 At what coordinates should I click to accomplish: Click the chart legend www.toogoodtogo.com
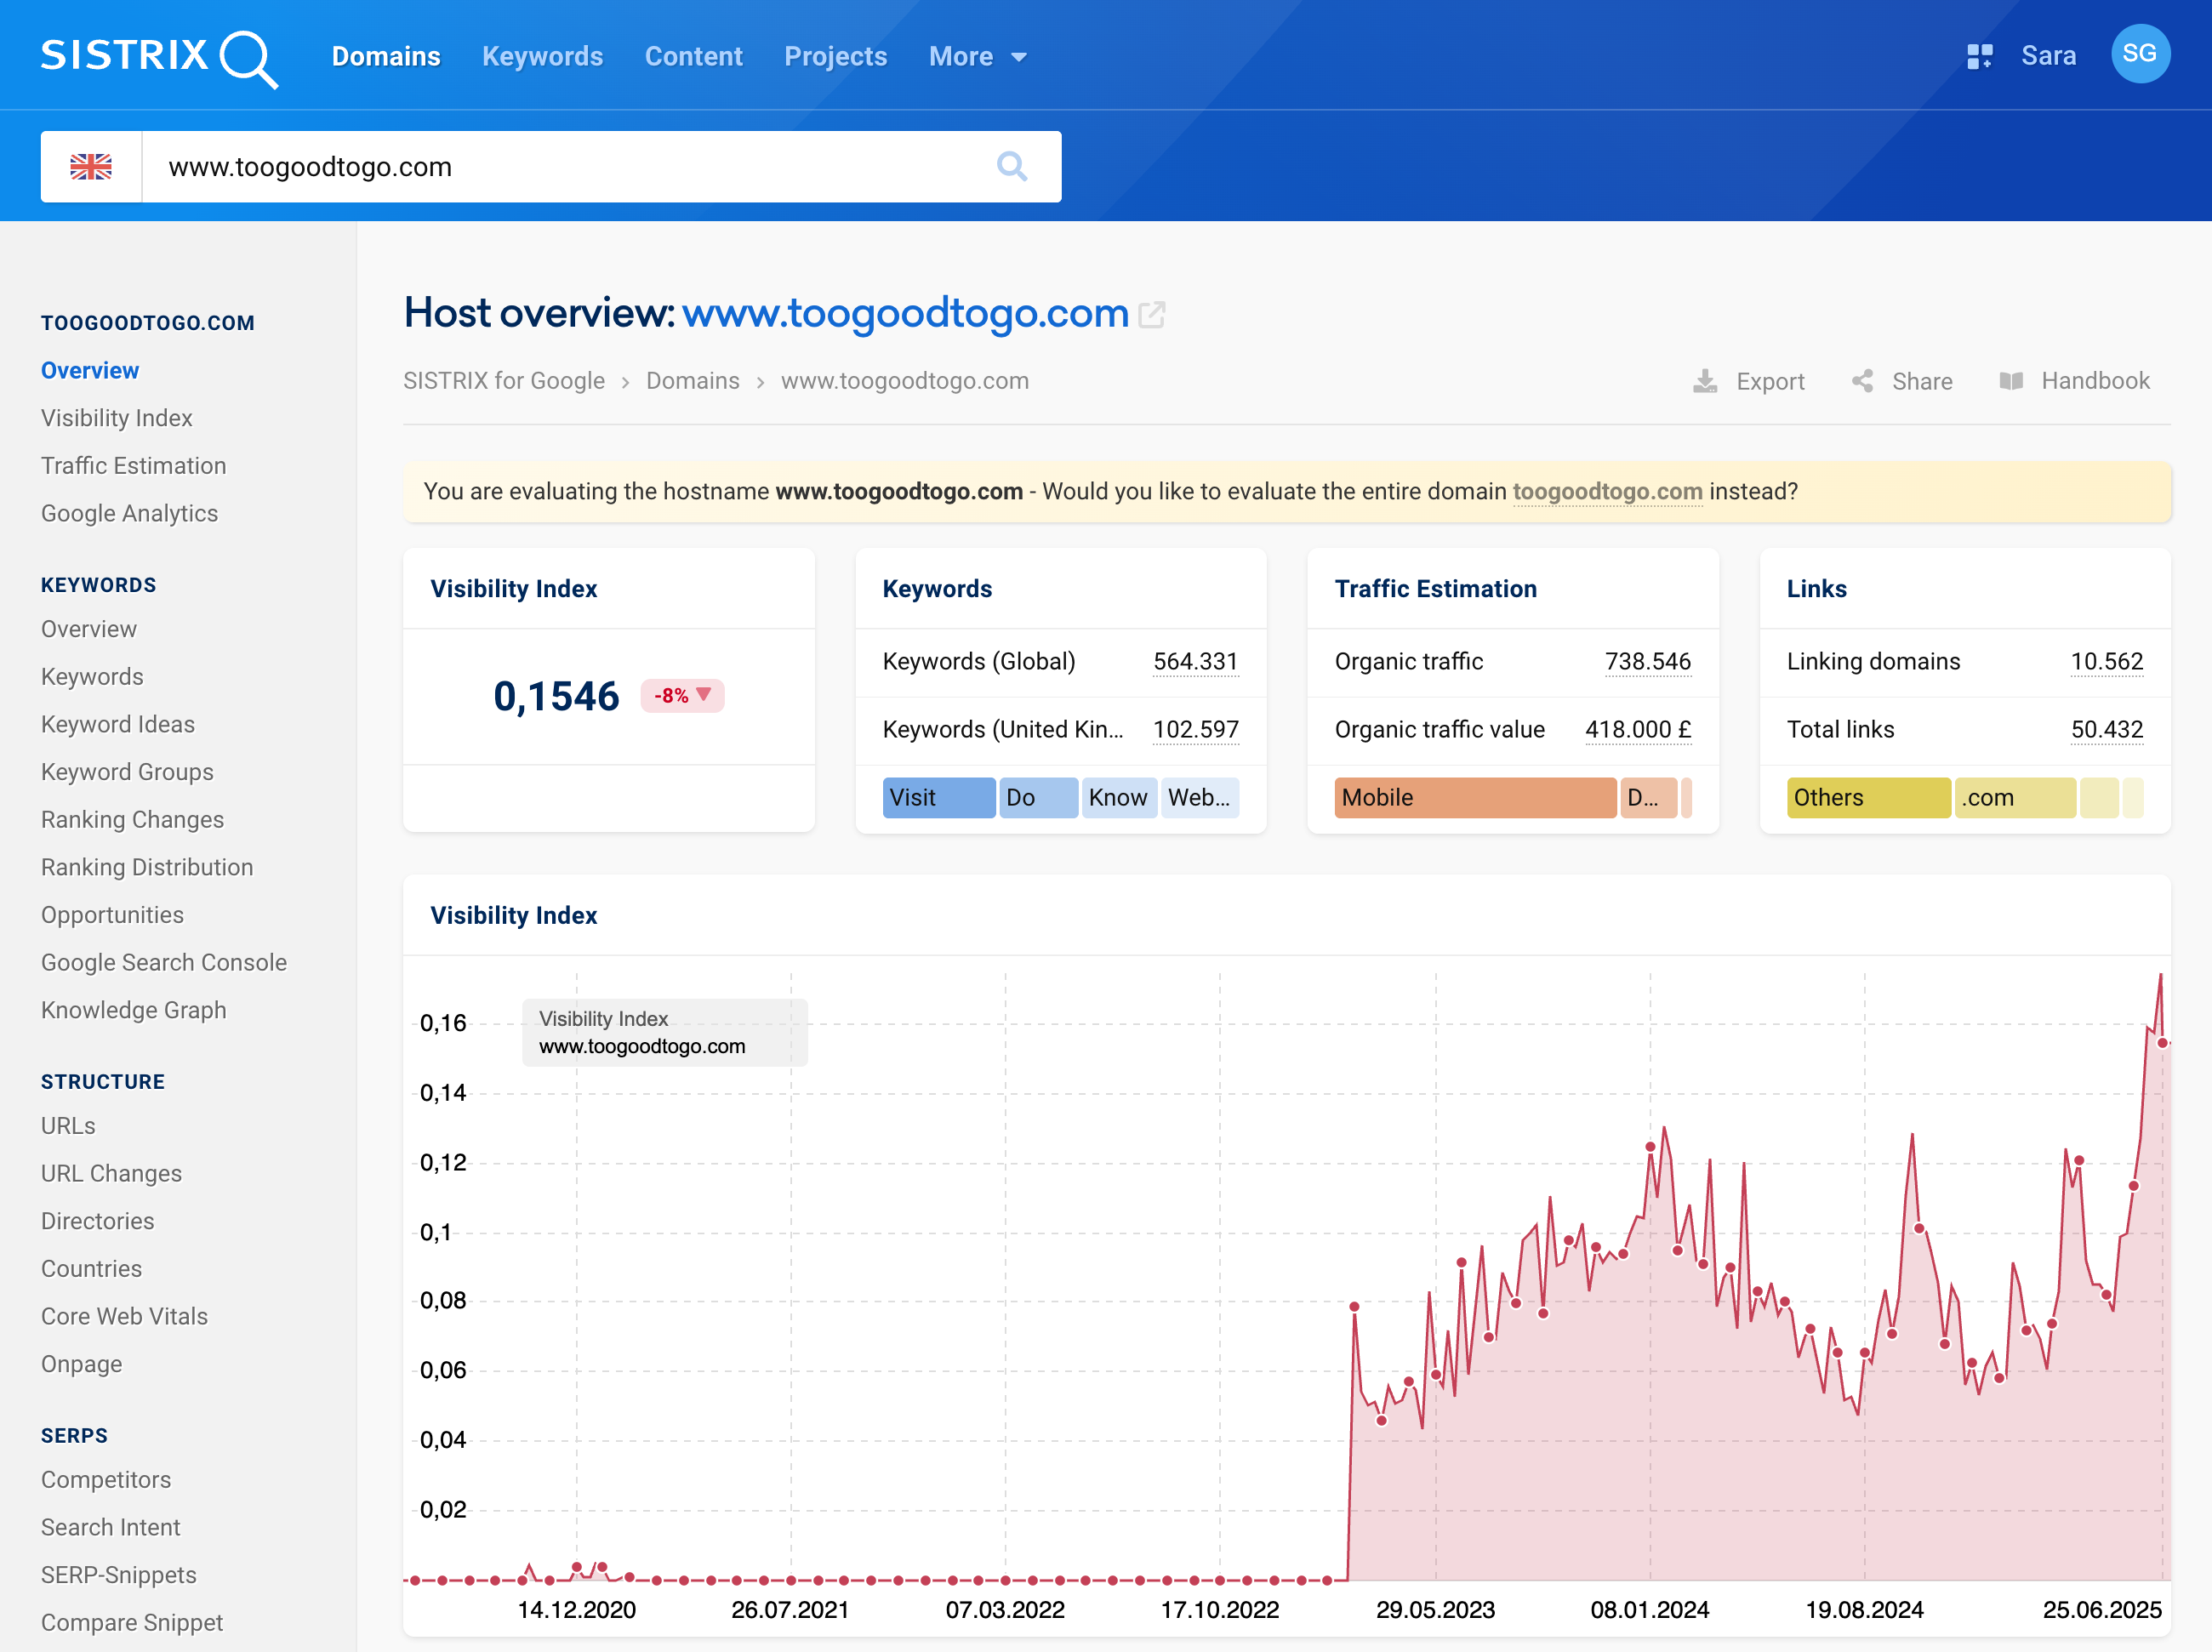[x=642, y=1046]
